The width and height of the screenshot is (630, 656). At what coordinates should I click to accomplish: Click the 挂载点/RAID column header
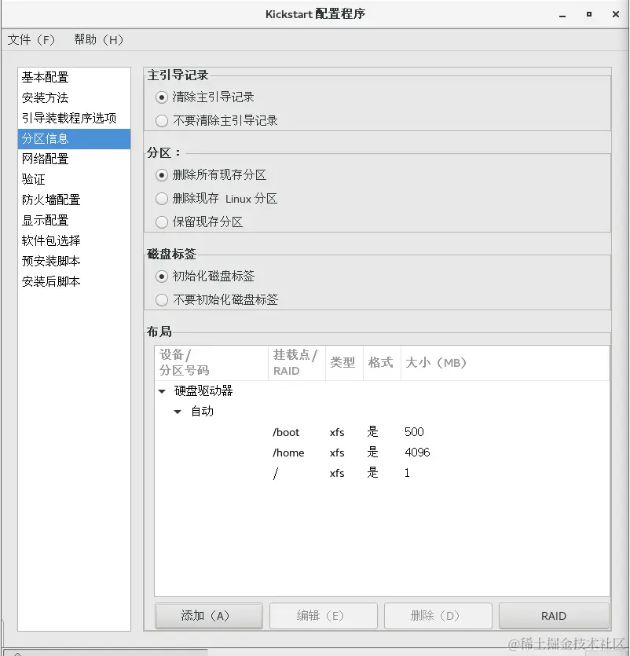click(x=297, y=363)
